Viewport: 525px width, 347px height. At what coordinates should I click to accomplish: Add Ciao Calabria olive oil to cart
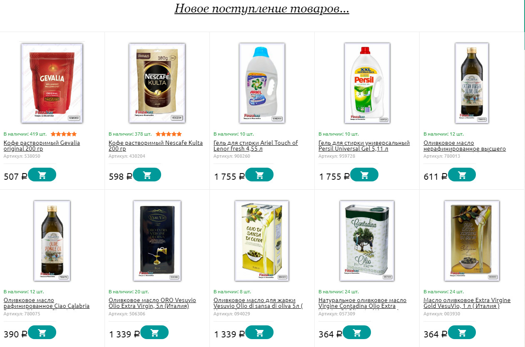coord(42,332)
